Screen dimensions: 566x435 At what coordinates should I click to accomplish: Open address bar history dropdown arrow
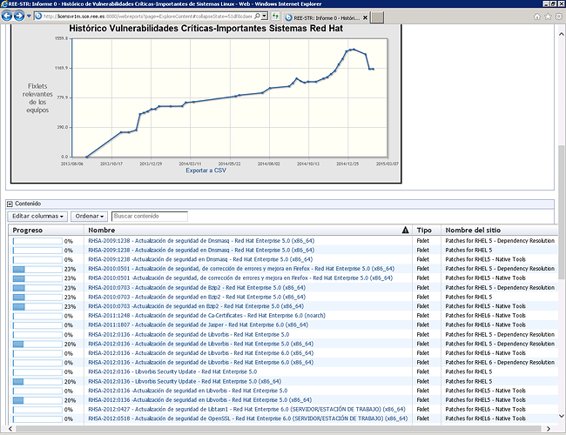tap(265, 17)
